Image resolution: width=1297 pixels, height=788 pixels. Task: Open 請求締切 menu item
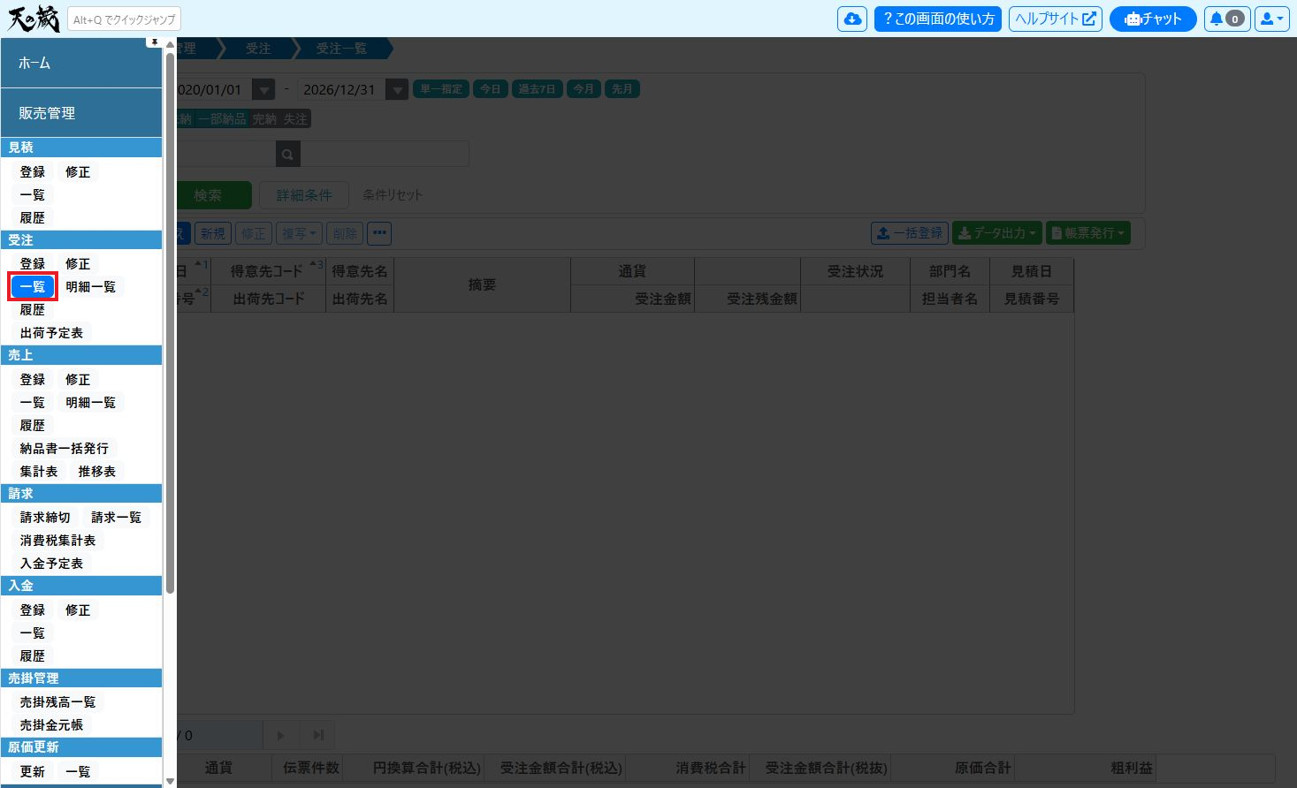click(x=45, y=517)
